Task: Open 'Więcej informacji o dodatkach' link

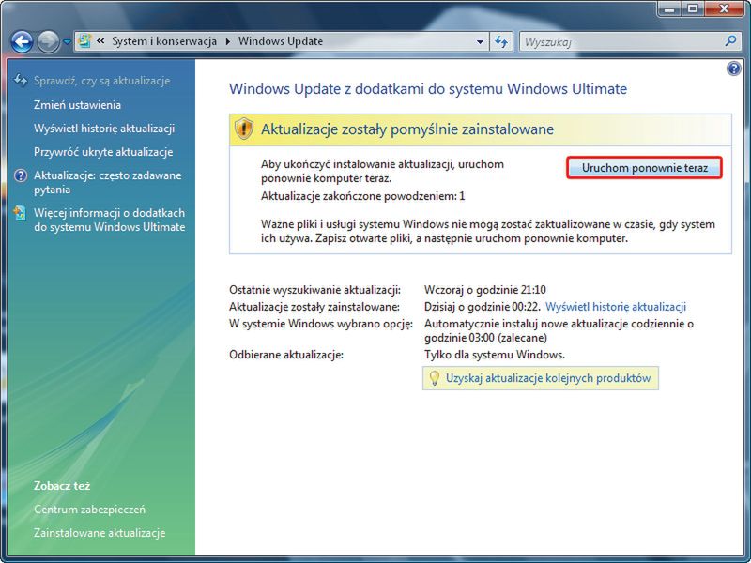Action: click(109, 220)
